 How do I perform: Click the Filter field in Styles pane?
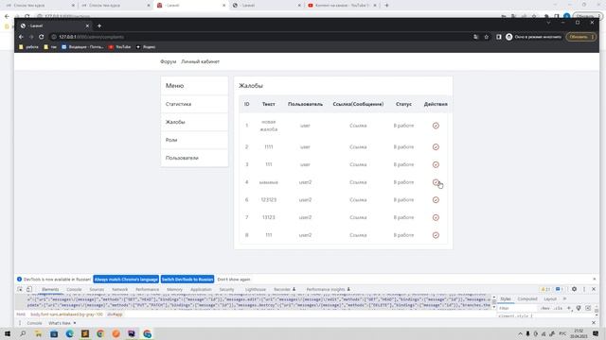click(517, 308)
